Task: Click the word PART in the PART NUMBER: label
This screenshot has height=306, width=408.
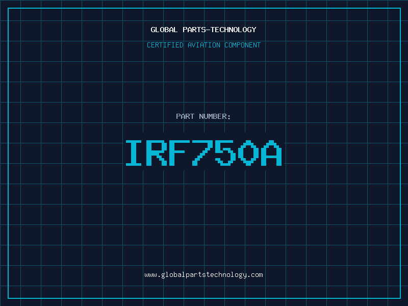Action: click(184, 116)
